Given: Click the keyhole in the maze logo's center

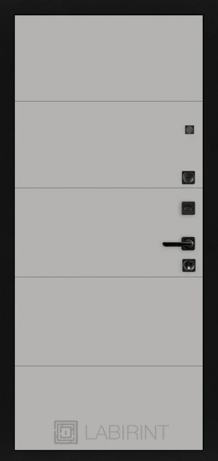Looking at the screenshot, I should click(66, 432).
